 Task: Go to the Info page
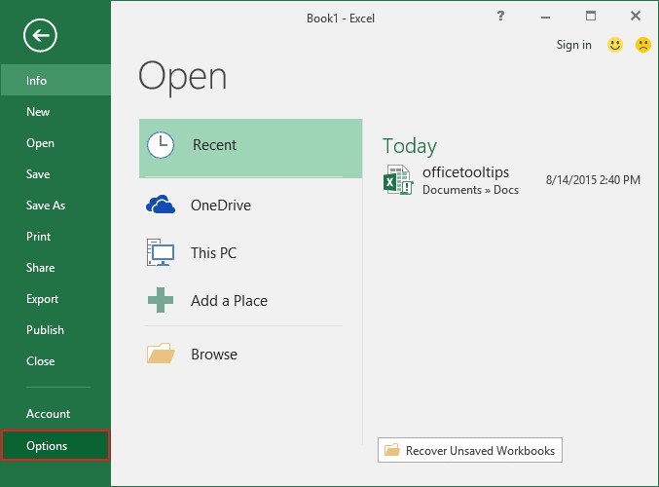[x=37, y=81]
